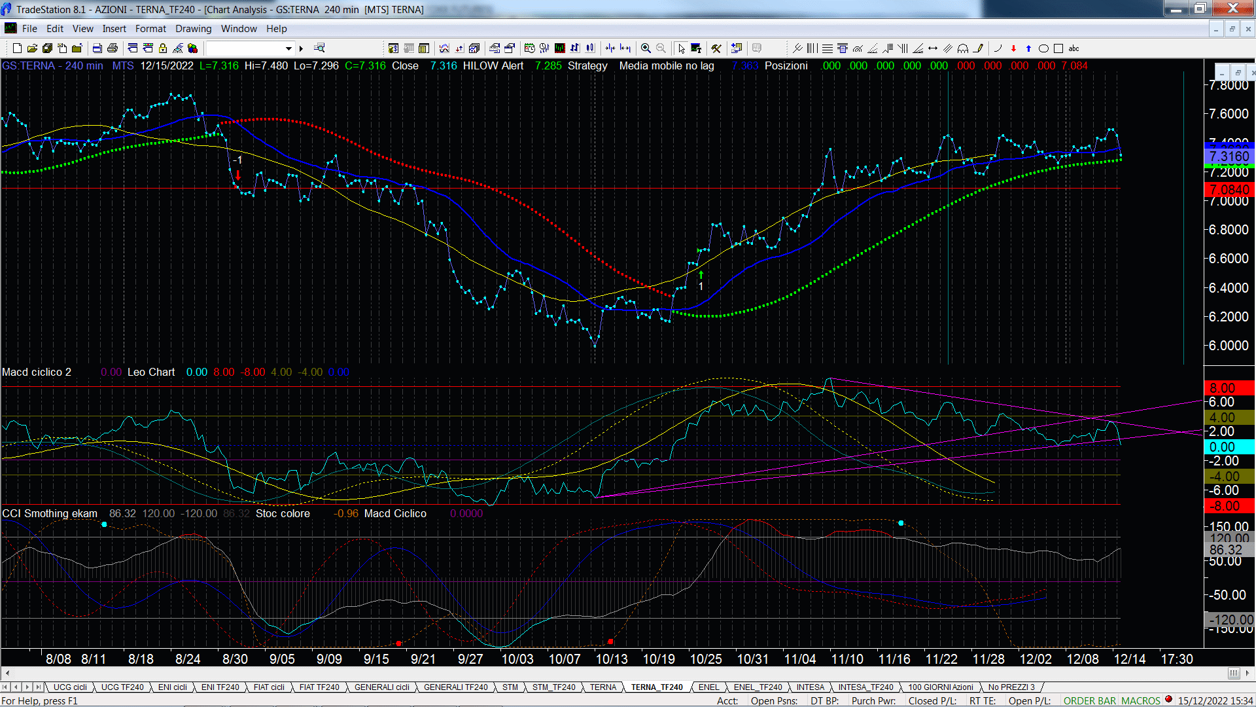The height and width of the screenshot is (707, 1256).
Task: Switch to the ENEL_TF240 tab
Action: click(758, 687)
